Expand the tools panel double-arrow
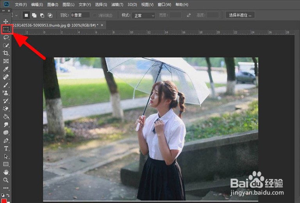The width and height of the screenshot is (300, 203). pyautogui.click(x=3, y=11)
